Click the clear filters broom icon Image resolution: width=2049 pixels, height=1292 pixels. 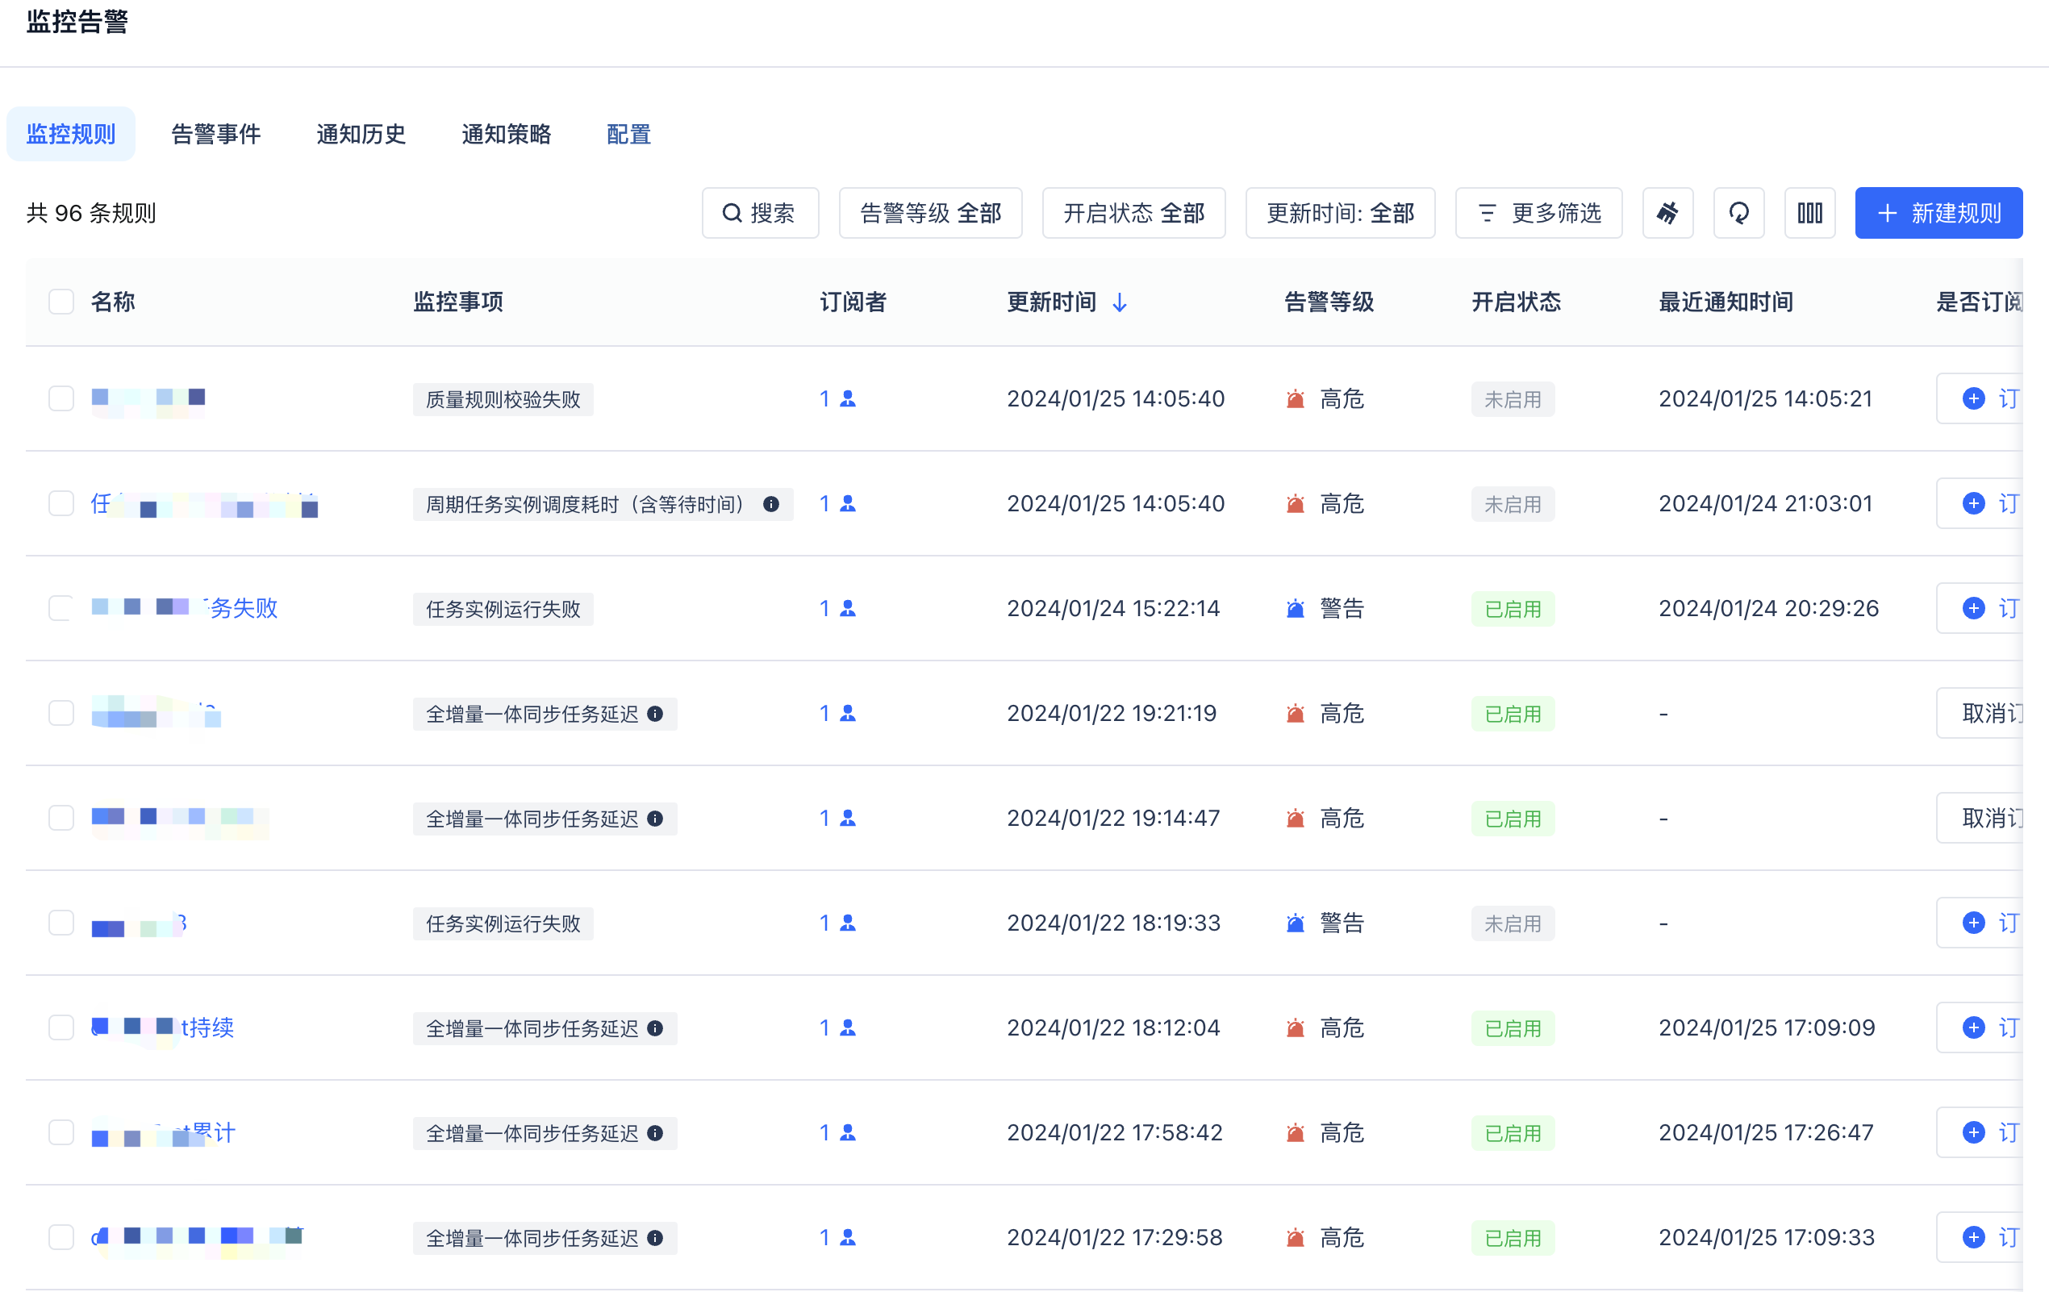click(x=1667, y=213)
